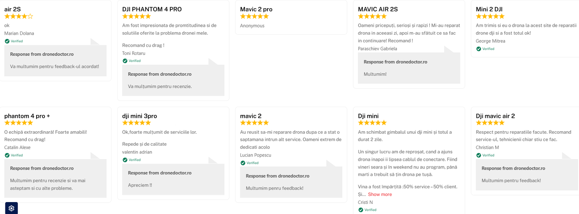Screen dimensions: 579x214
Task: Click the settings gear icon at bottom left
Action: coord(11,208)
